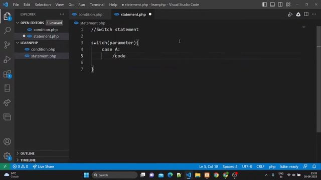Click the unsaved dot on statement.php tab
This screenshot has width=321, height=180.
point(150,14)
